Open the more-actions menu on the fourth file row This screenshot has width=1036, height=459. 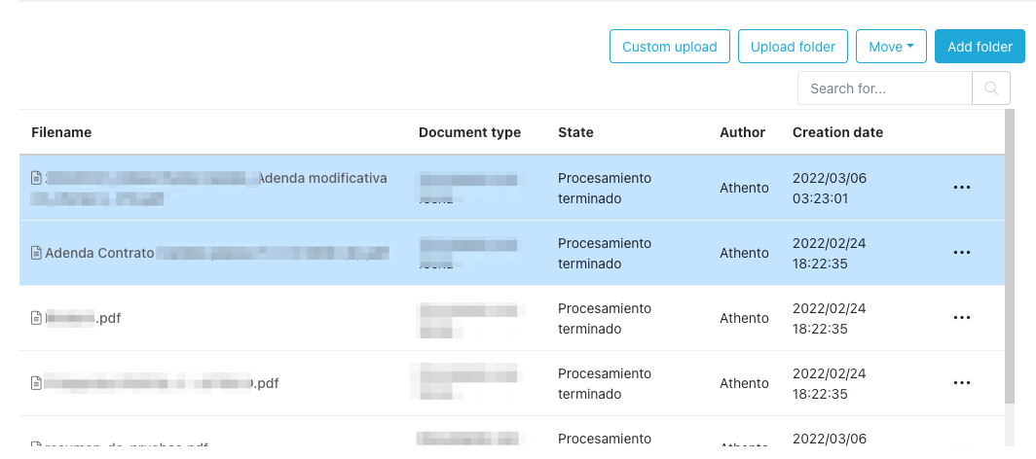(962, 383)
